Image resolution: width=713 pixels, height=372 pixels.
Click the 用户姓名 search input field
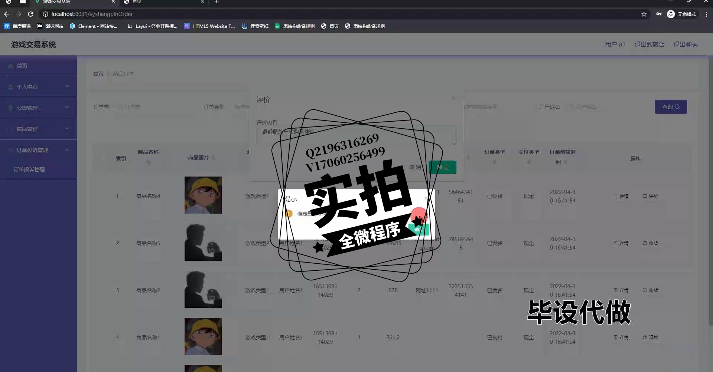(x=605, y=107)
